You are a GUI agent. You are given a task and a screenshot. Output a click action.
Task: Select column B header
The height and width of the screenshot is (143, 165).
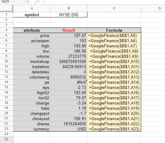tap(69, 8)
